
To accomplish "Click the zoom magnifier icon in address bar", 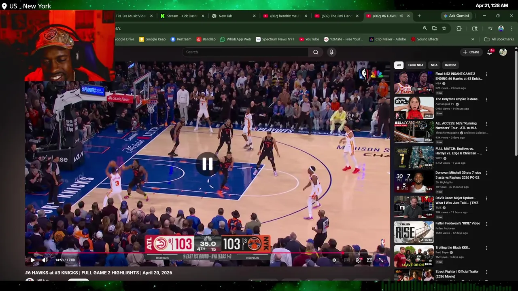I will tap(425, 28).
